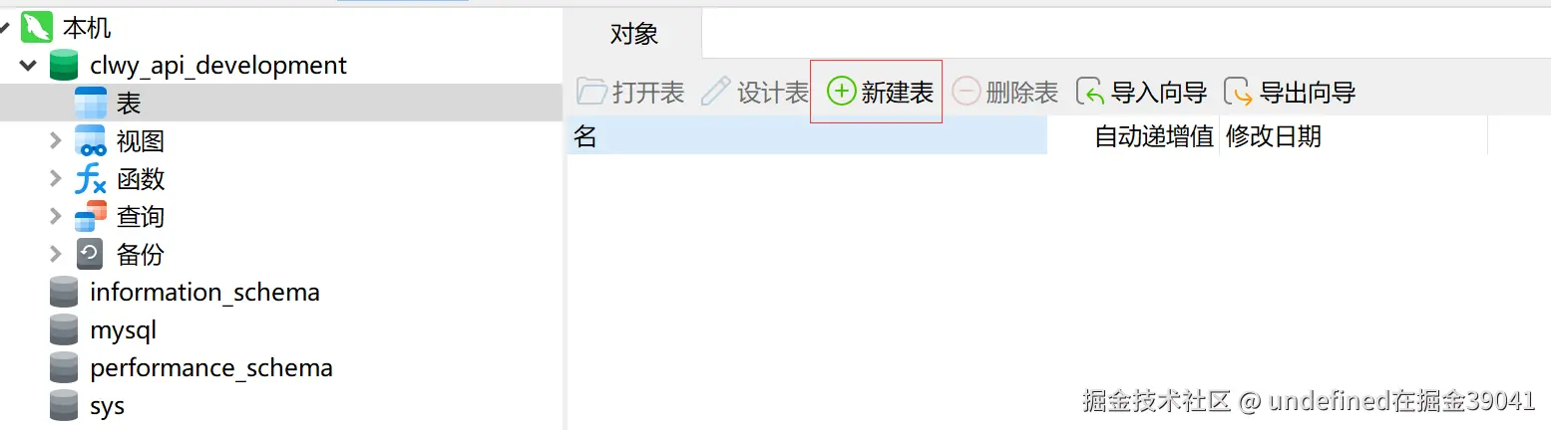1551x430 pixels.
Task: Switch to the 对象 tab
Action: point(633,34)
